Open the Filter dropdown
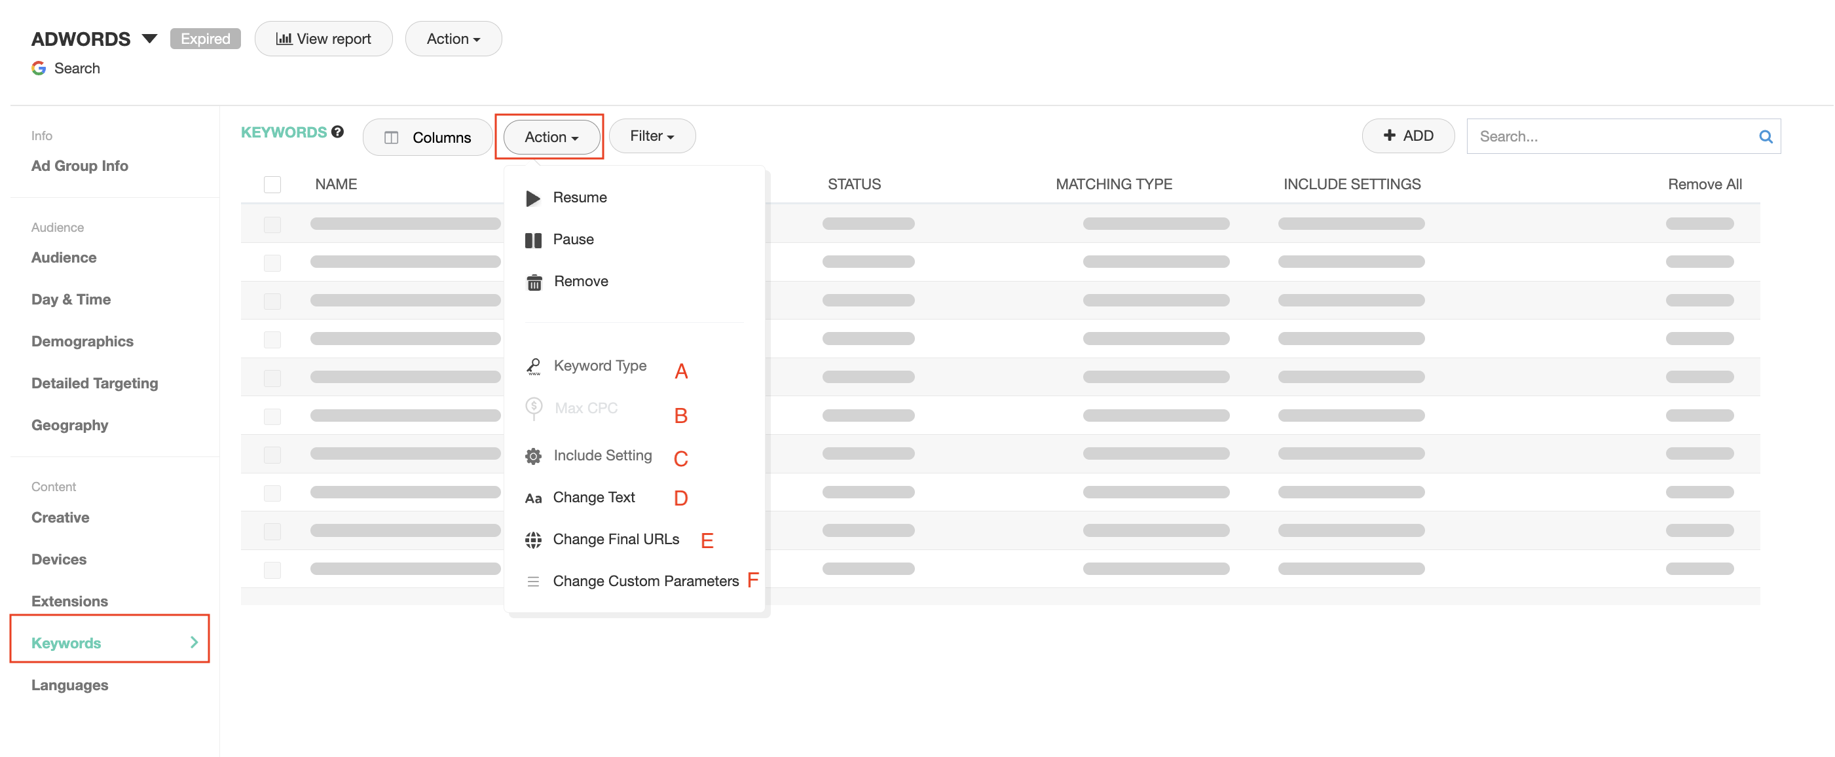 click(x=651, y=136)
